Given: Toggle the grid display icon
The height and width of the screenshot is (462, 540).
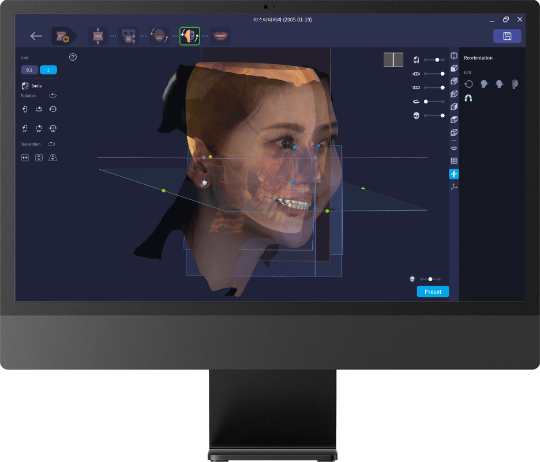Looking at the screenshot, I should (454, 161).
